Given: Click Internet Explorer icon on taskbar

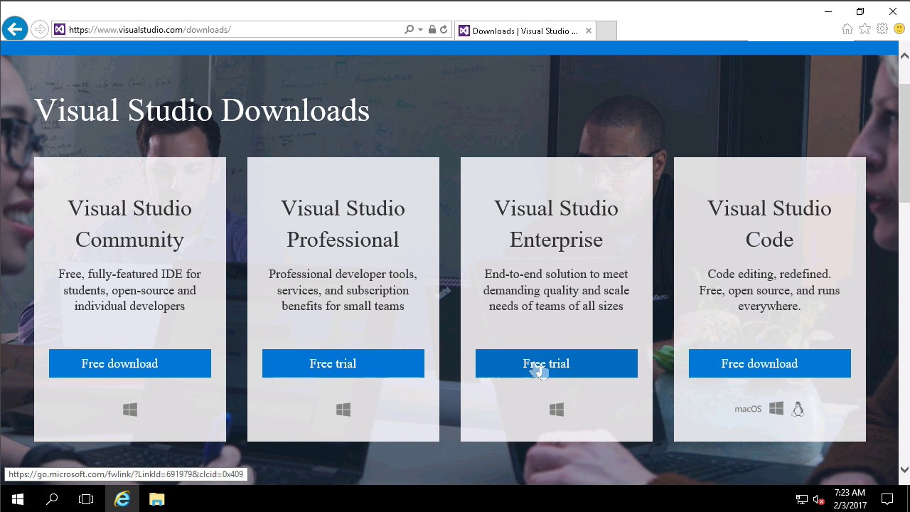Looking at the screenshot, I should pos(122,499).
